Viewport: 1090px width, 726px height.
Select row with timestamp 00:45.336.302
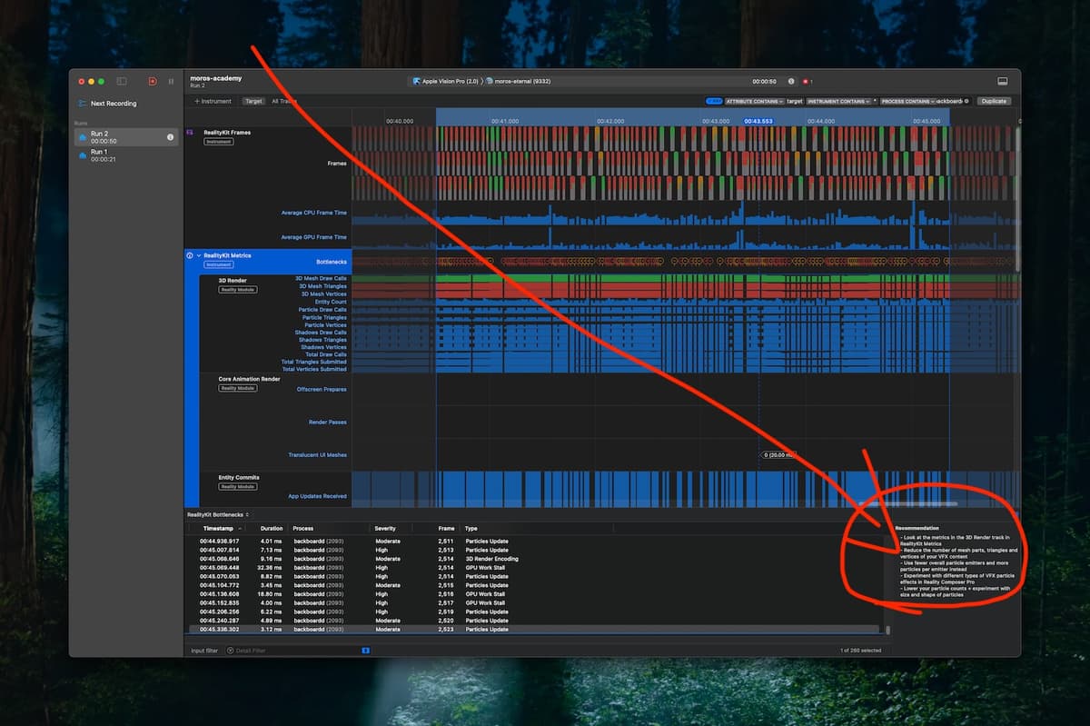535,629
